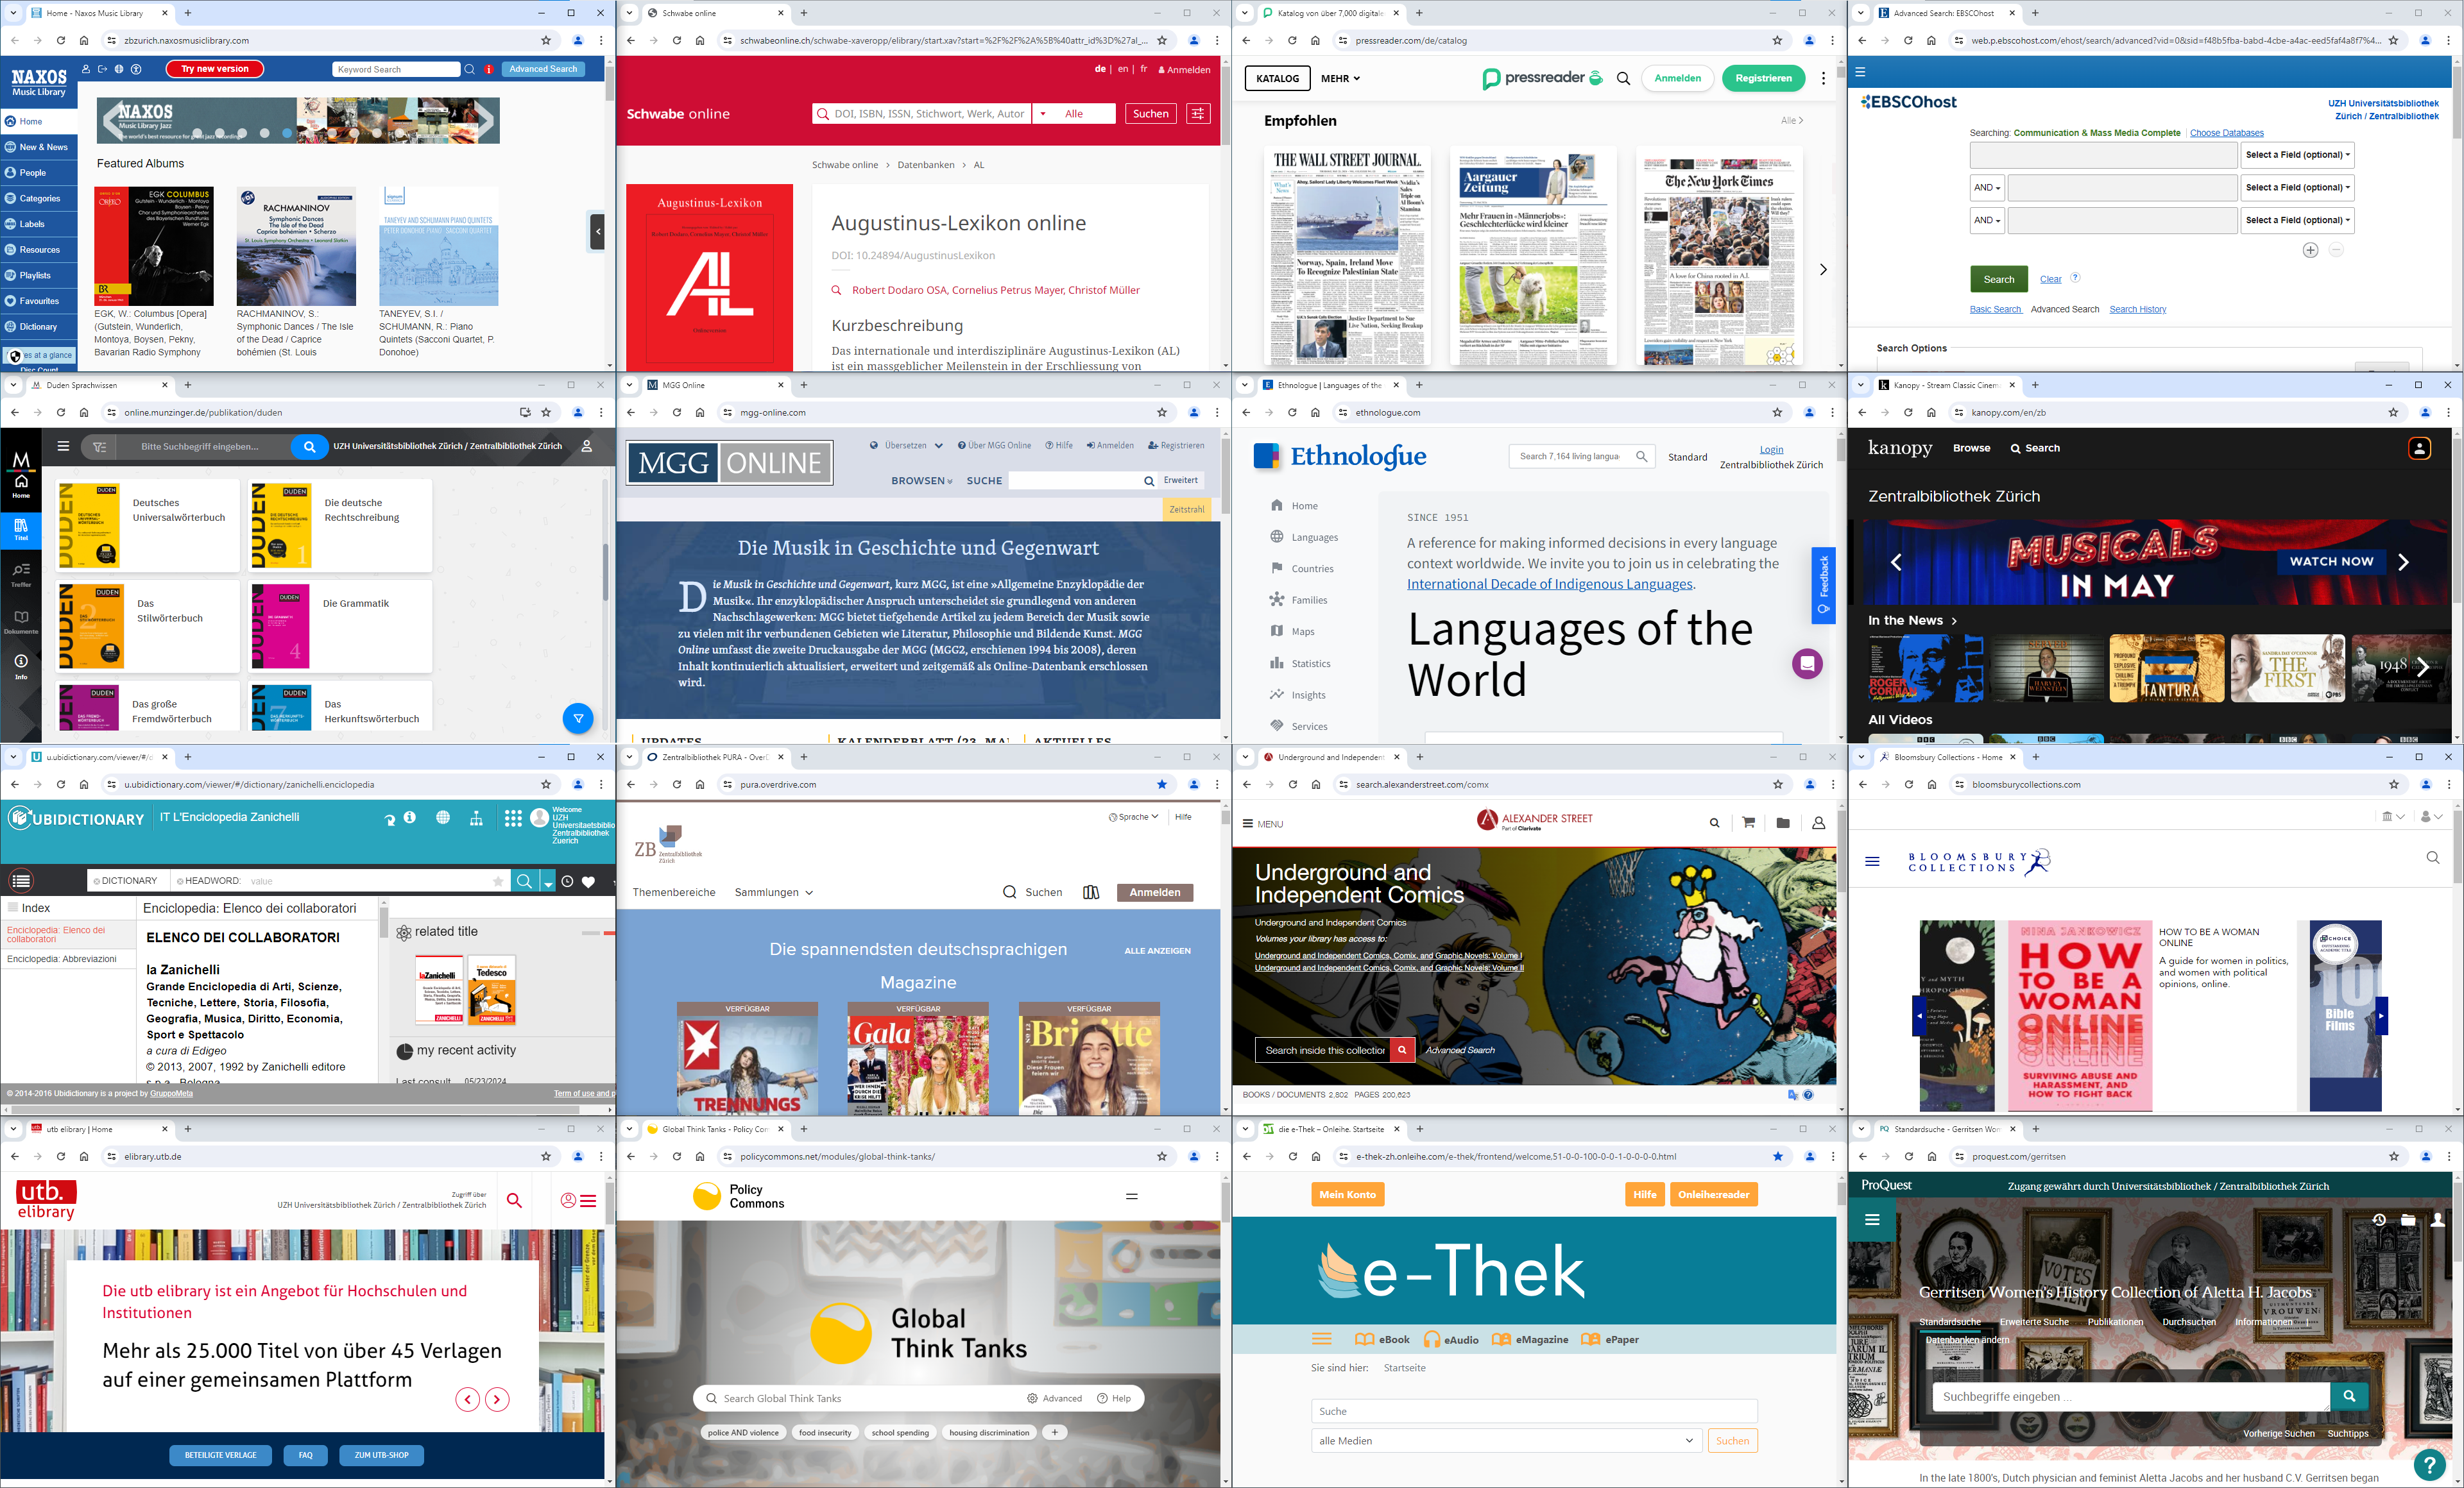The height and width of the screenshot is (1488, 2464).
Task: Select the food insecurity tag in Policy Commons
Action: [x=825, y=1432]
